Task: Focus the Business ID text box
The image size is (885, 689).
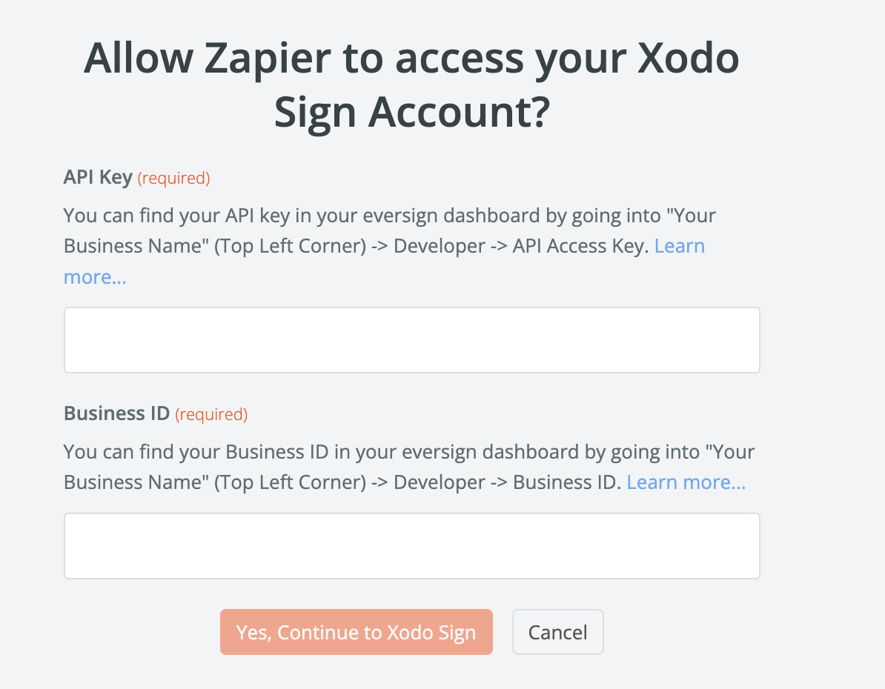Action: (412, 546)
